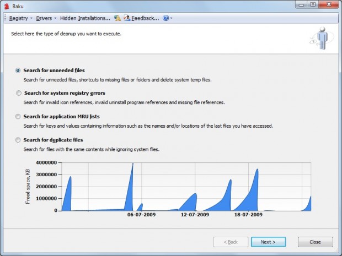
Task: Open the Feedback menu item
Action: pyautogui.click(x=145, y=18)
